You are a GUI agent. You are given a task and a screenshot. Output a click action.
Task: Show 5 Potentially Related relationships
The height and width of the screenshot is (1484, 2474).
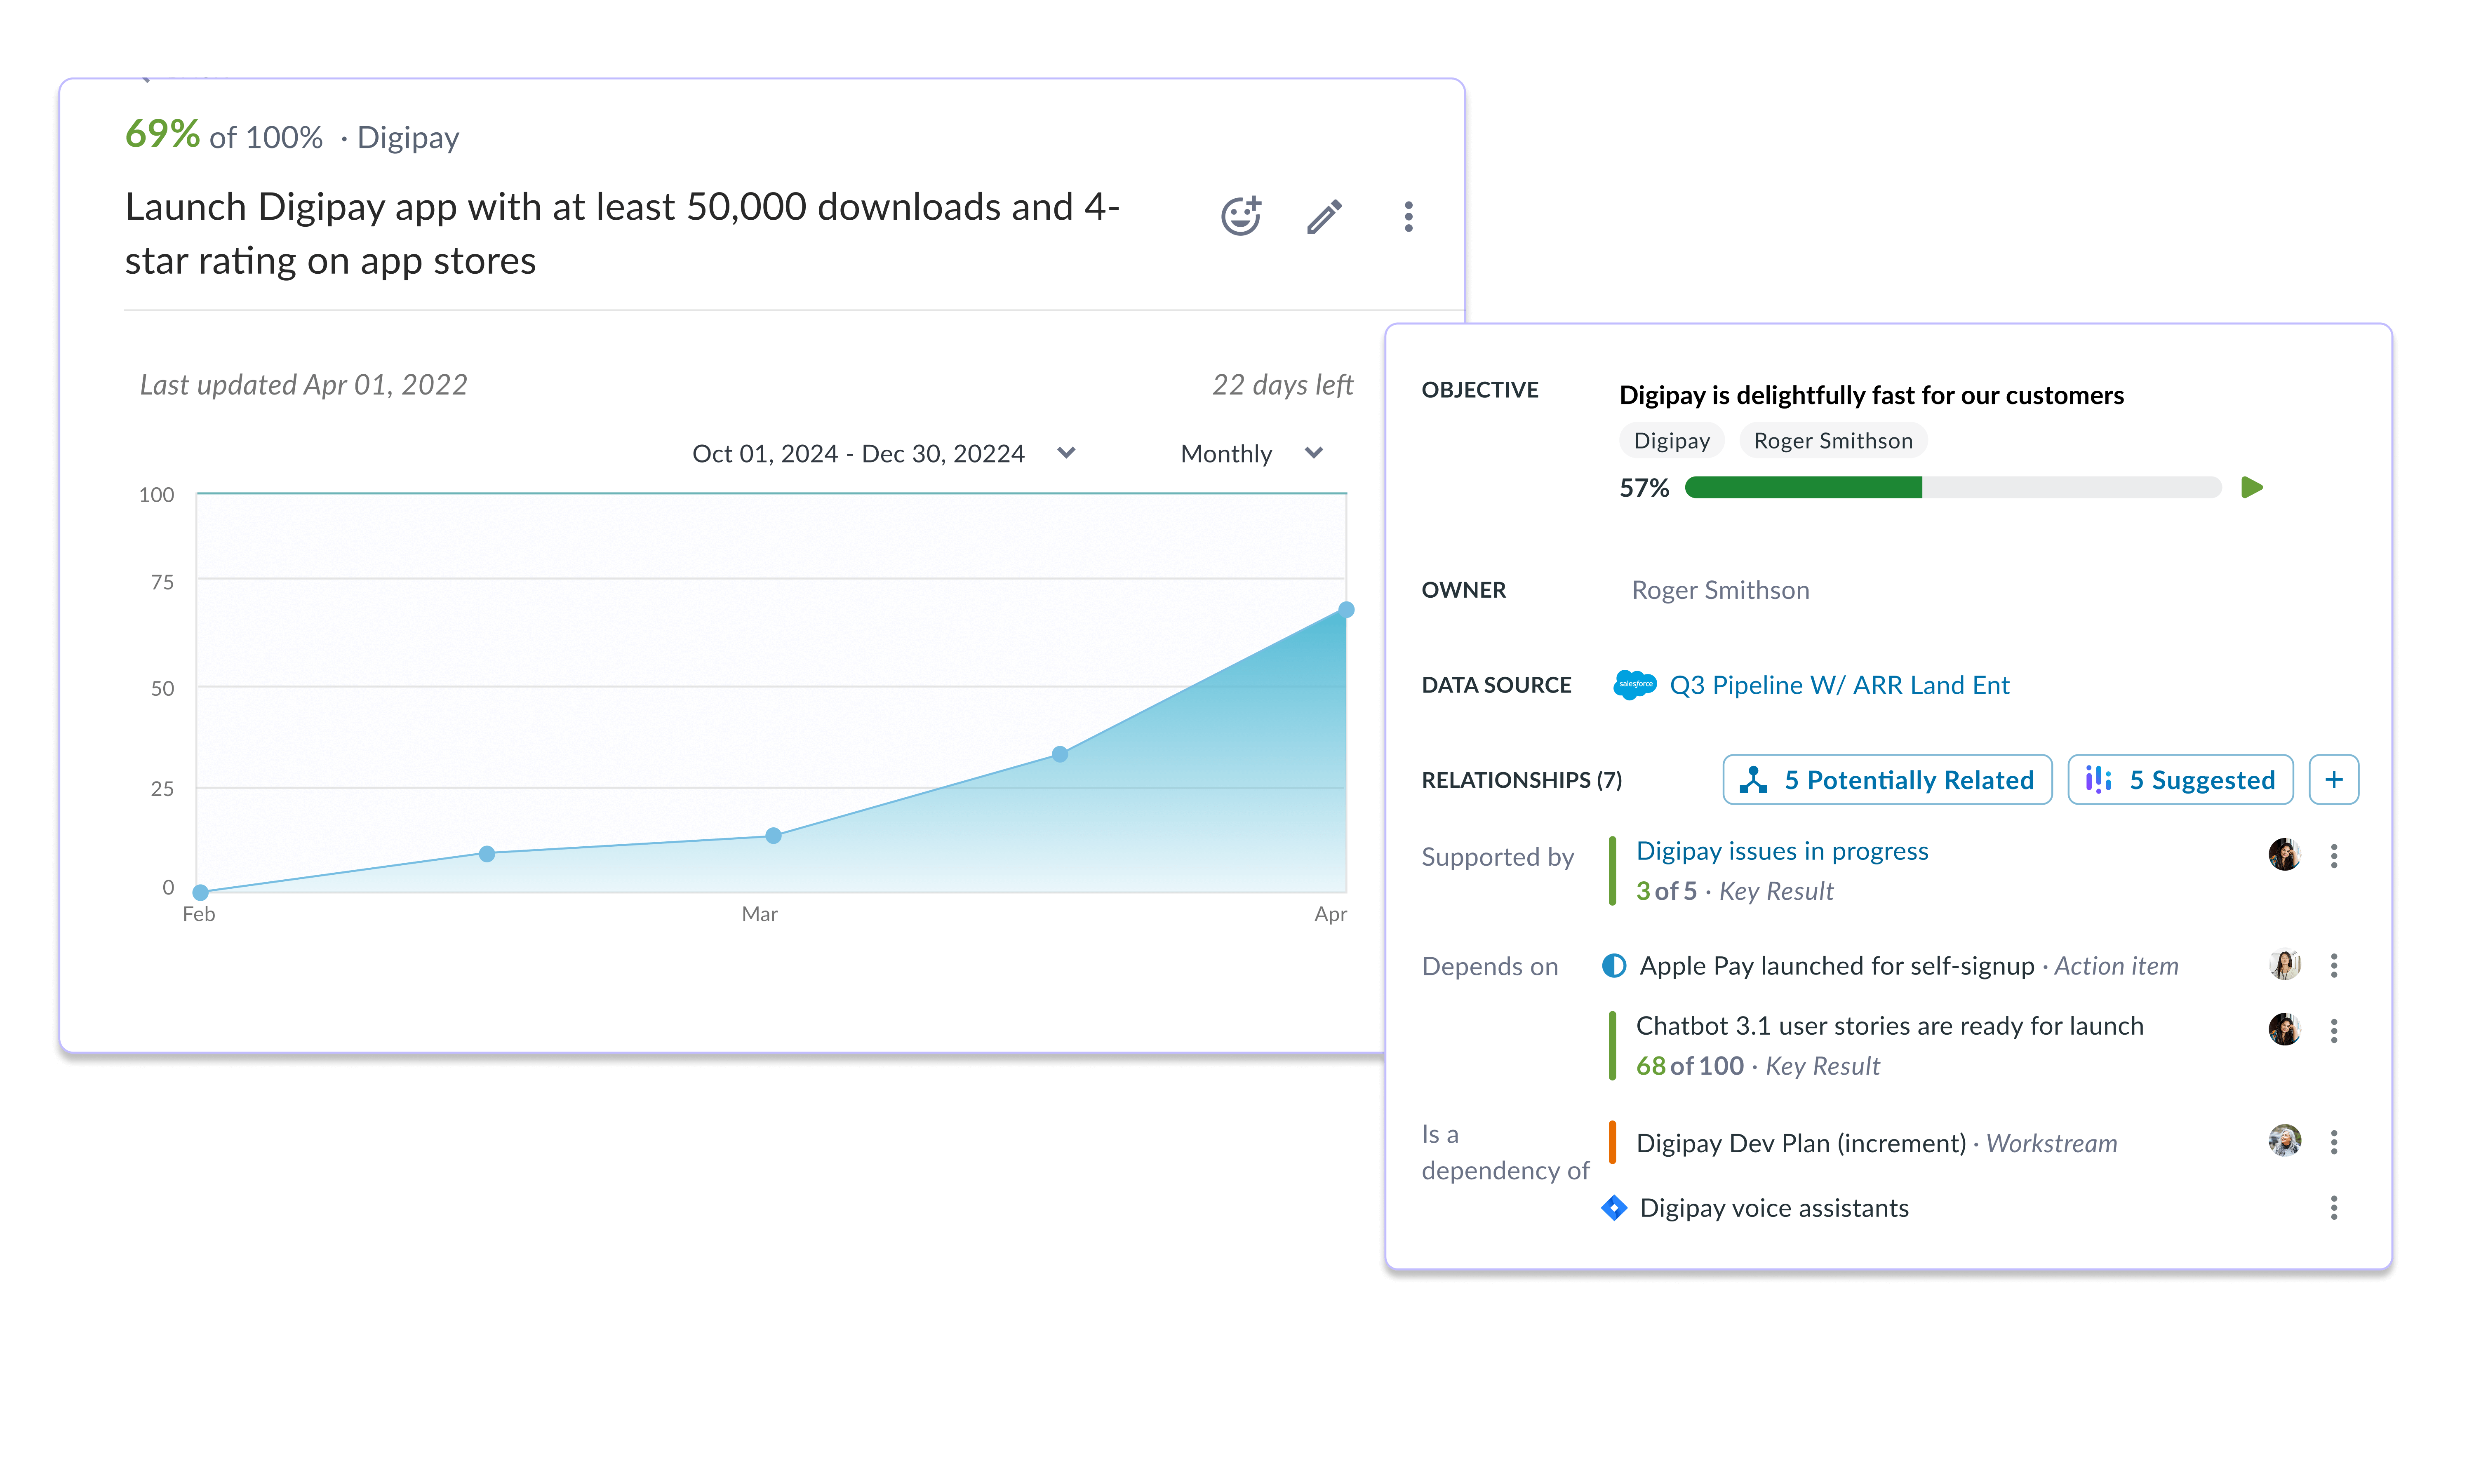coord(1887,779)
